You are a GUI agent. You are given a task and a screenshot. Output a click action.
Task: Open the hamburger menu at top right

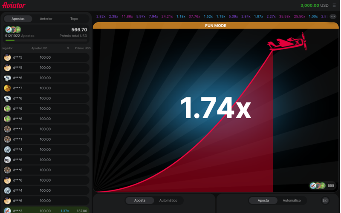point(334,6)
